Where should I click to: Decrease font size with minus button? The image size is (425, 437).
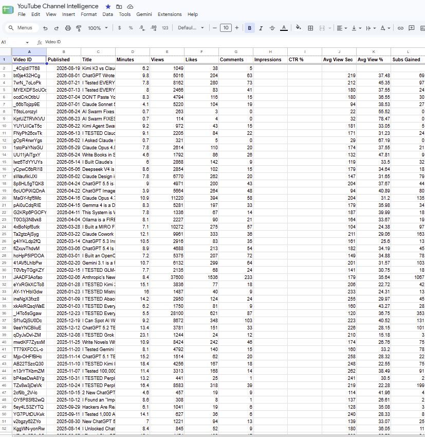click(x=215, y=28)
